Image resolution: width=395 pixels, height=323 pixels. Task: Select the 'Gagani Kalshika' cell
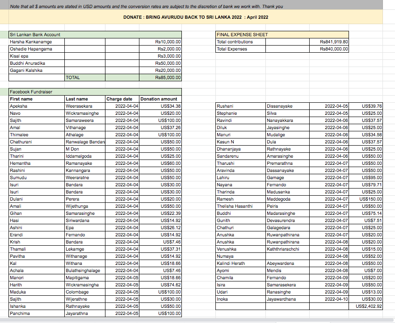click(x=37, y=70)
